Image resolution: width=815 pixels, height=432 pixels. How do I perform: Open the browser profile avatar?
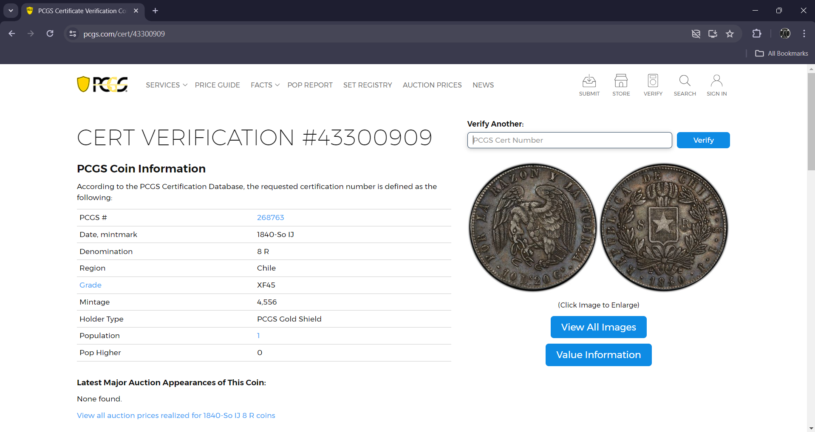[x=785, y=34]
